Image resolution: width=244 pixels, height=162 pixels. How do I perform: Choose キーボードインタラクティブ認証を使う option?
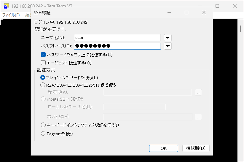click(43, 125)
